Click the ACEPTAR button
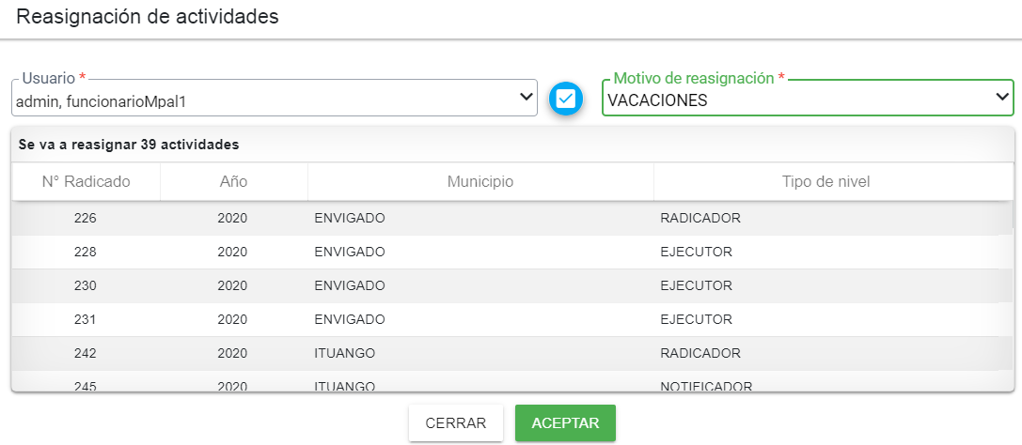 [x=565, y=422]
